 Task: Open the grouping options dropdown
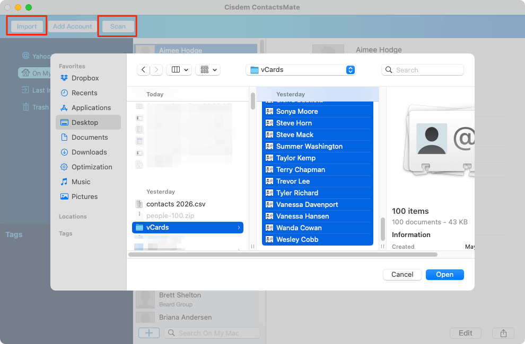[208, 69]
